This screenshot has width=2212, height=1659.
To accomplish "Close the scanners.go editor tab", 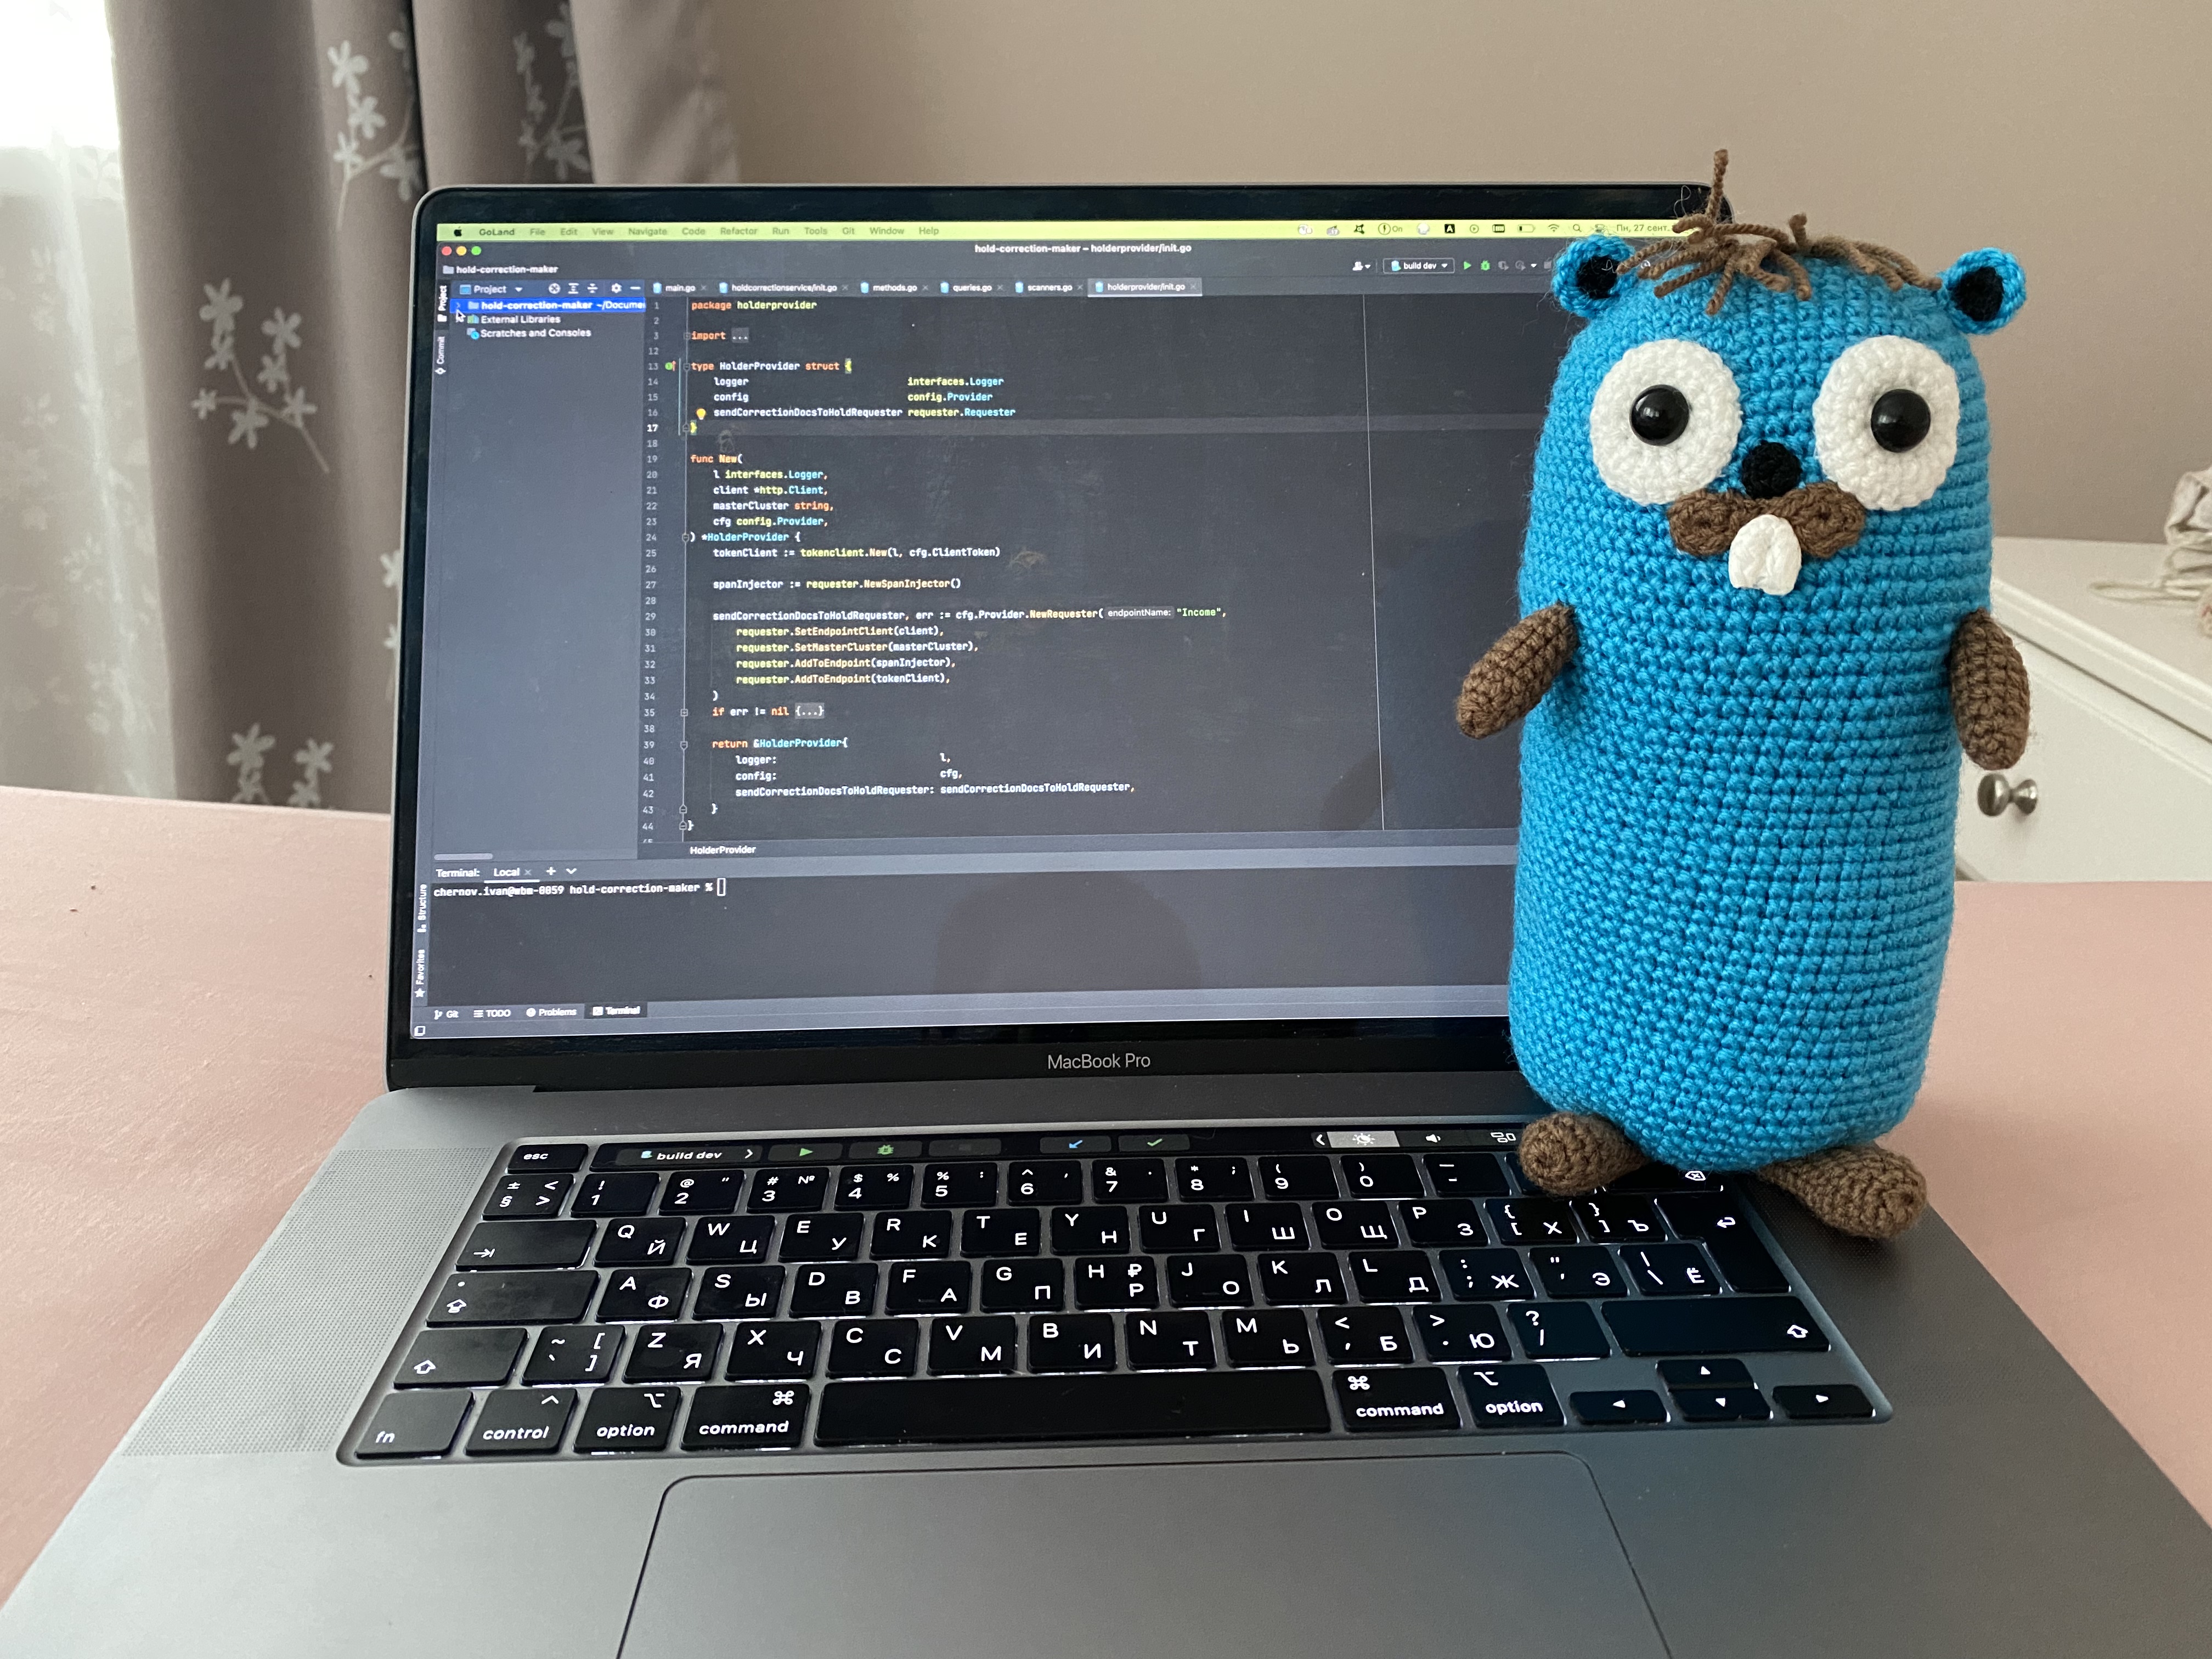I will (1080, 288).
